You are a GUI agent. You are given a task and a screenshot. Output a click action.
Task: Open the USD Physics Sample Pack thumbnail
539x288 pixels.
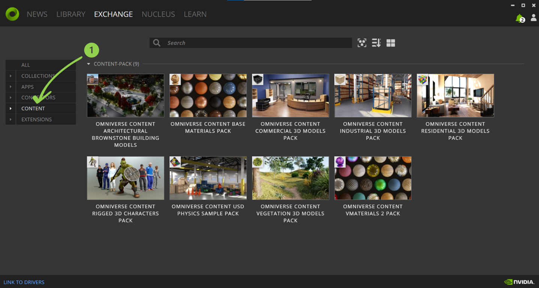(x=208, y=178)
